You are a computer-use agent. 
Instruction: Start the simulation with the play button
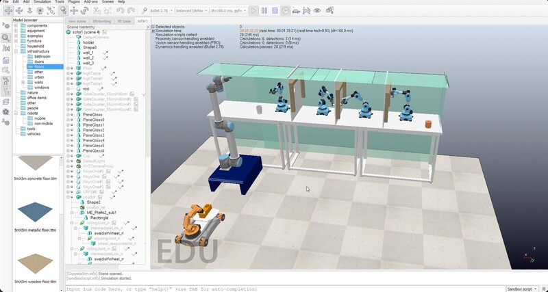(x=254, y=11)
